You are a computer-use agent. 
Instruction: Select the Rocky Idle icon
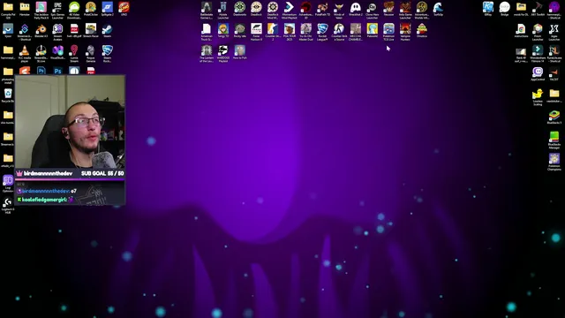tap(239, 29)
